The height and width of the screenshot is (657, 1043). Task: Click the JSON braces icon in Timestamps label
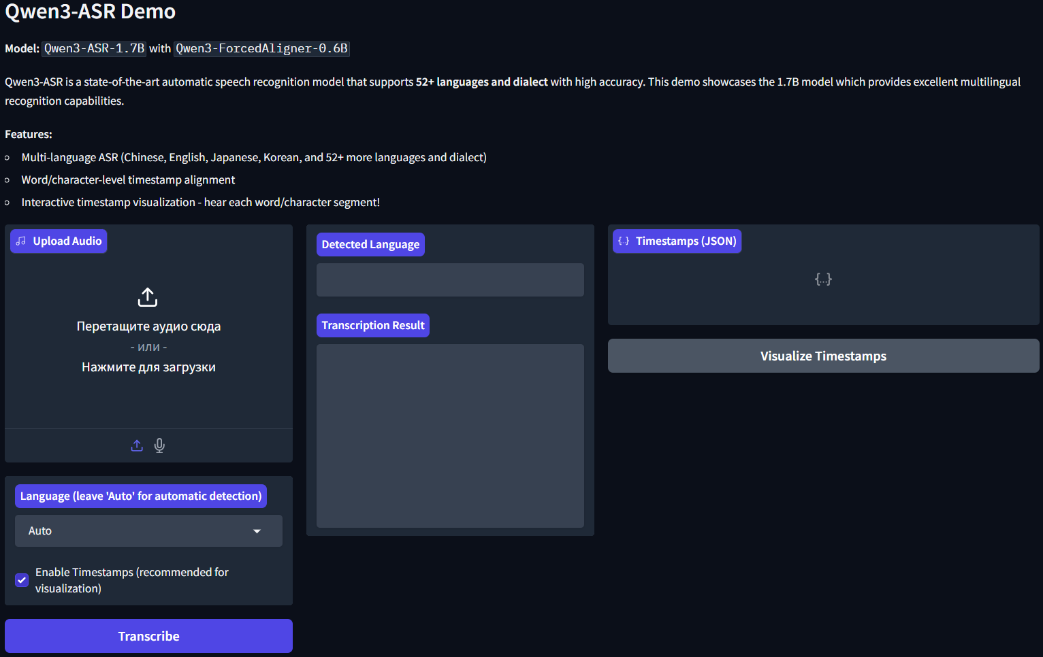tap(624, 241)
